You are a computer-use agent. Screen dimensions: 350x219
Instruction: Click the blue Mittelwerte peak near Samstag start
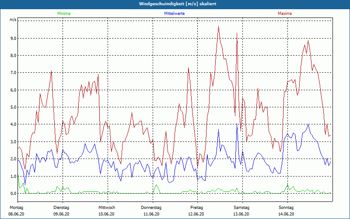pos(237,124)
